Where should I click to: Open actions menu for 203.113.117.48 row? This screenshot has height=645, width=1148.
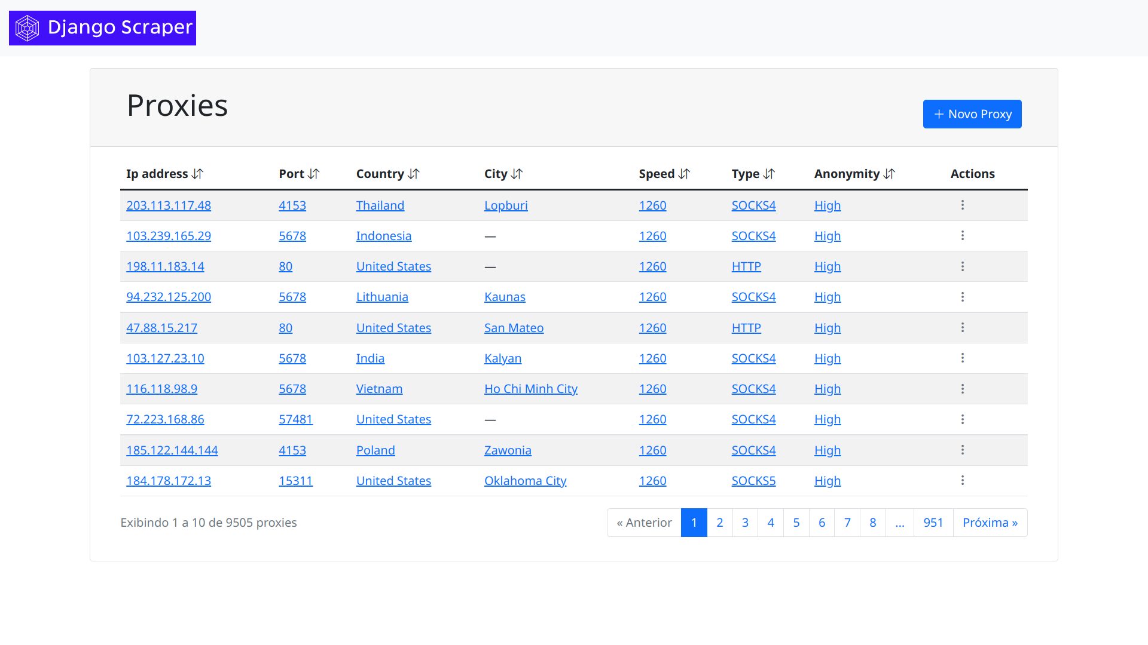click(963, 205)
